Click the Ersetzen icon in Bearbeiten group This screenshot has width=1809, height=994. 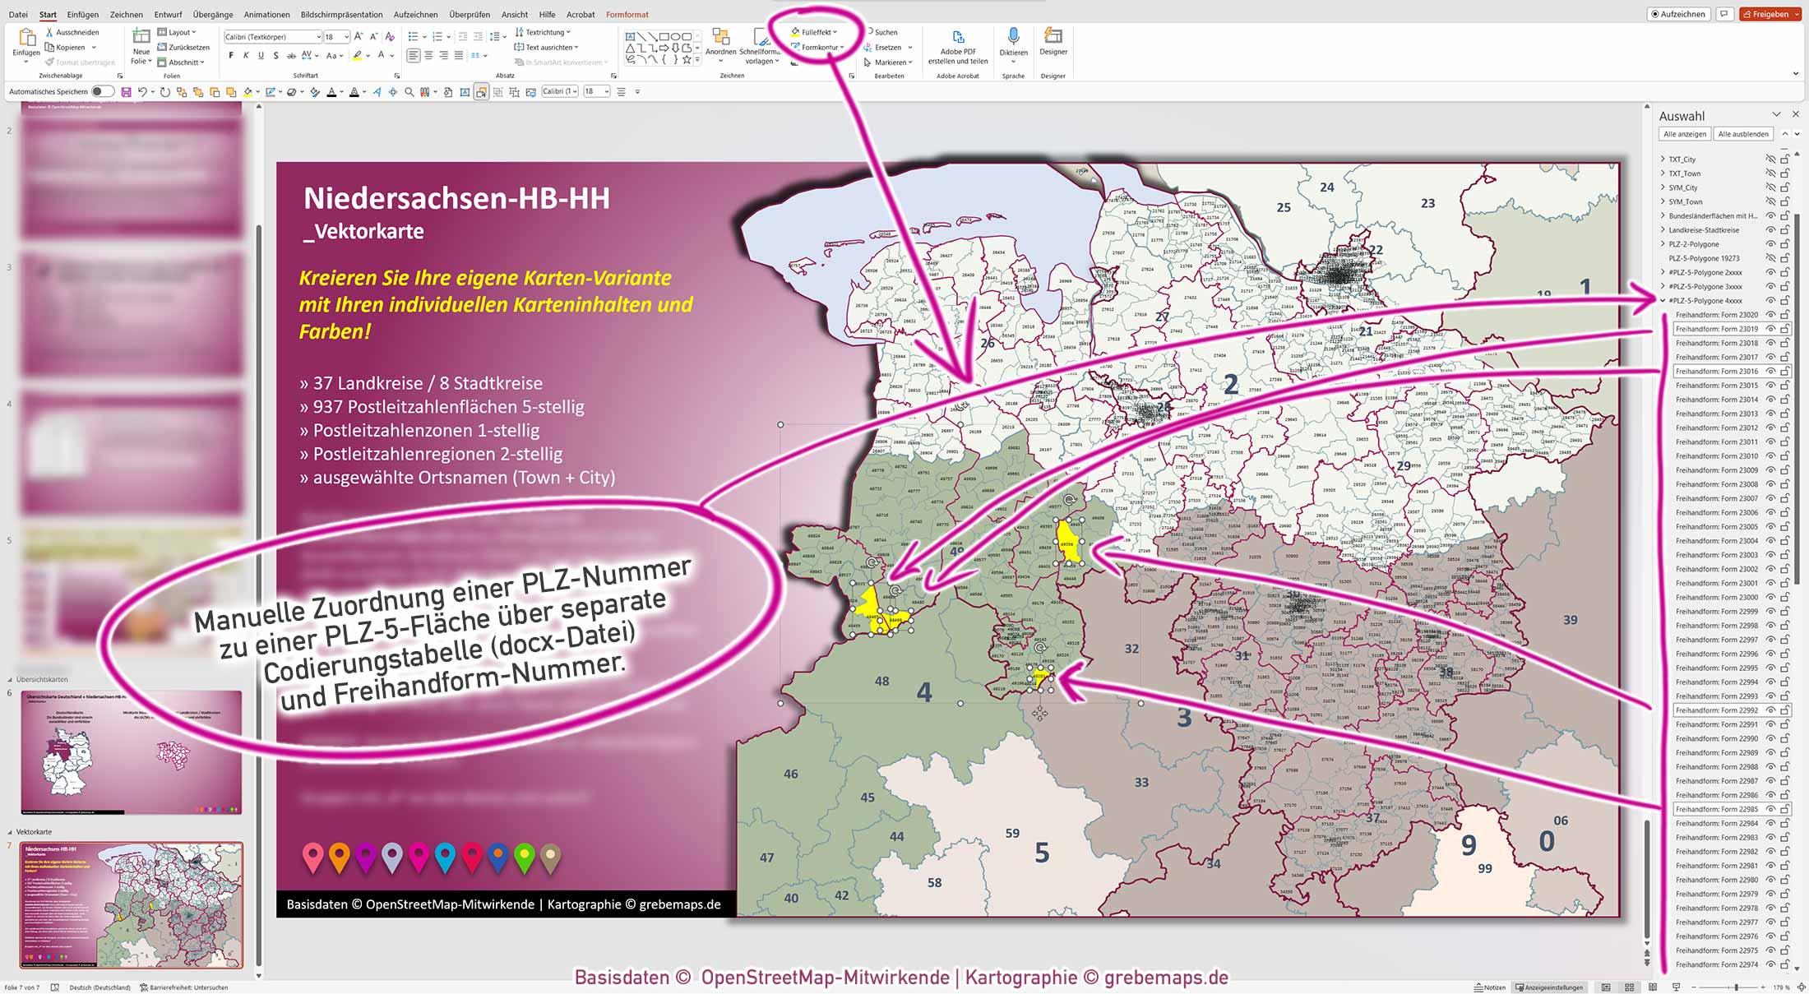pos(867,47)
